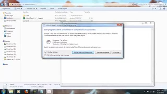Select the Call of Duty 2 PC - Español torrent file
Screen dimensions: 167x94
tap(34, 18)
